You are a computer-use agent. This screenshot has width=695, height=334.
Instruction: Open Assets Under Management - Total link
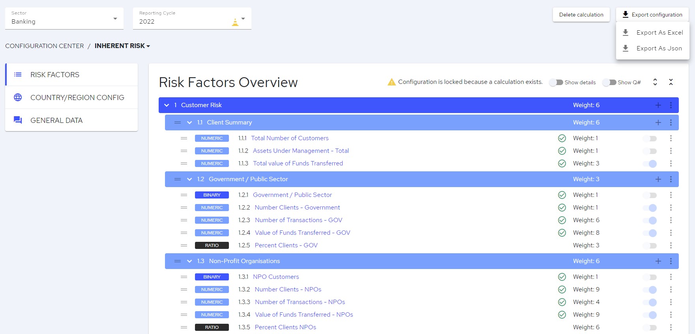[x=301, y=151]
